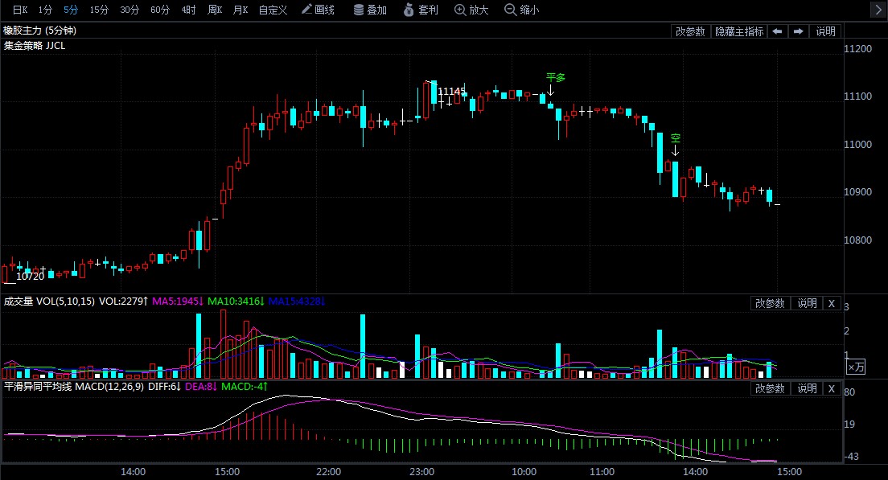Click the right arrow for next indicator
Screen dimensions: 888x480
(798, 31)
